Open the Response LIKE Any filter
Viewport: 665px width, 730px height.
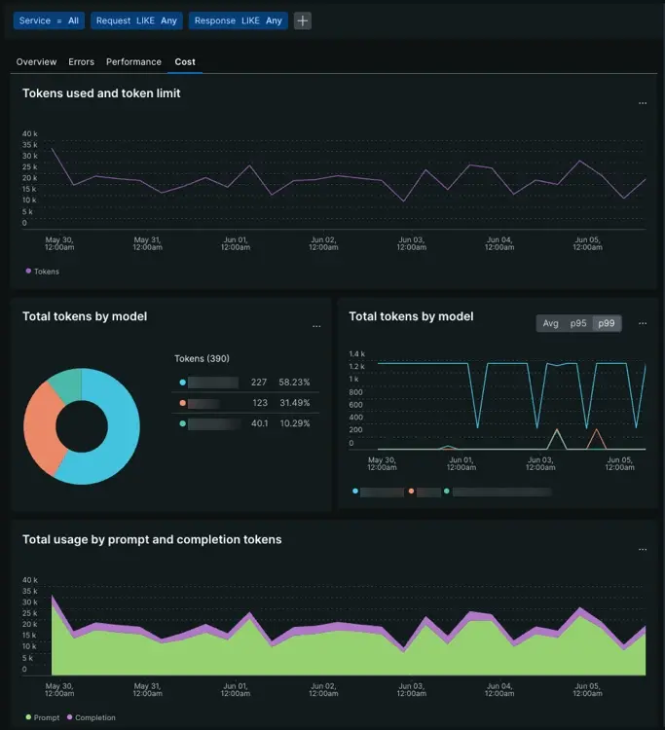[239, 20]
